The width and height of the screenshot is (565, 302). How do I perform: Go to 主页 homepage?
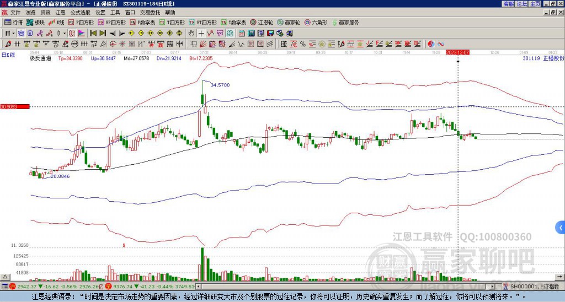point(535,4)
